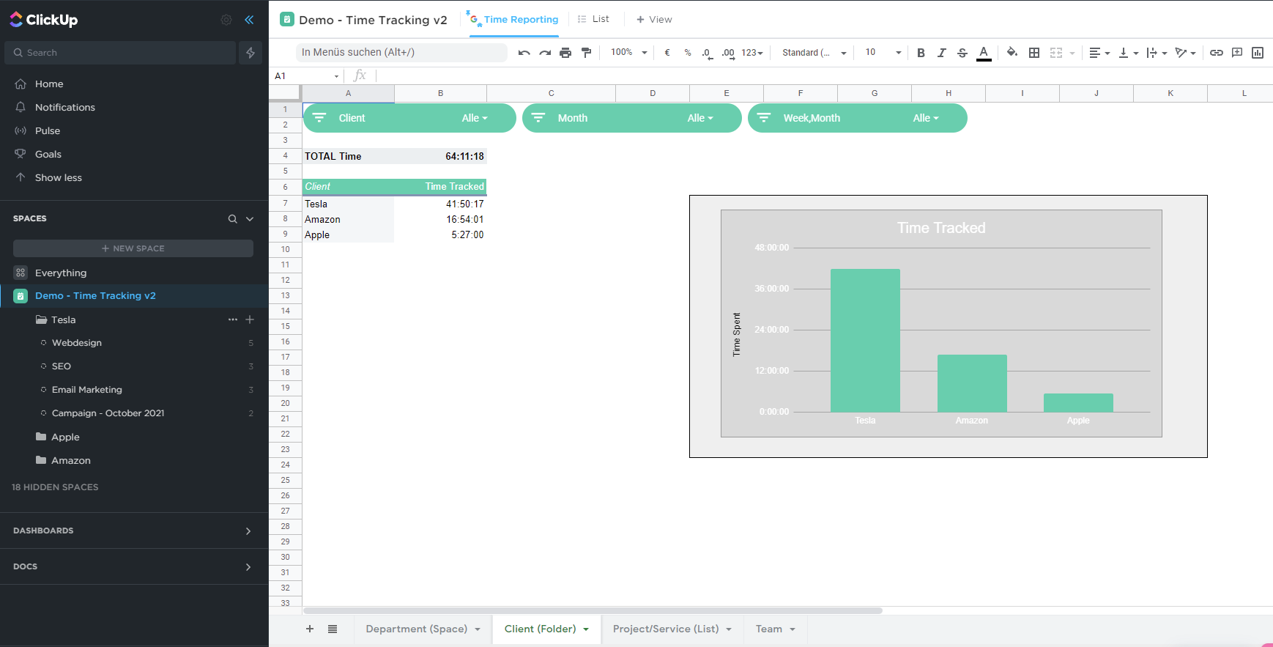Increase decimal places
Image resolution: width=1273 pixels, height=647 pixels.
click(x=728, y=53)
